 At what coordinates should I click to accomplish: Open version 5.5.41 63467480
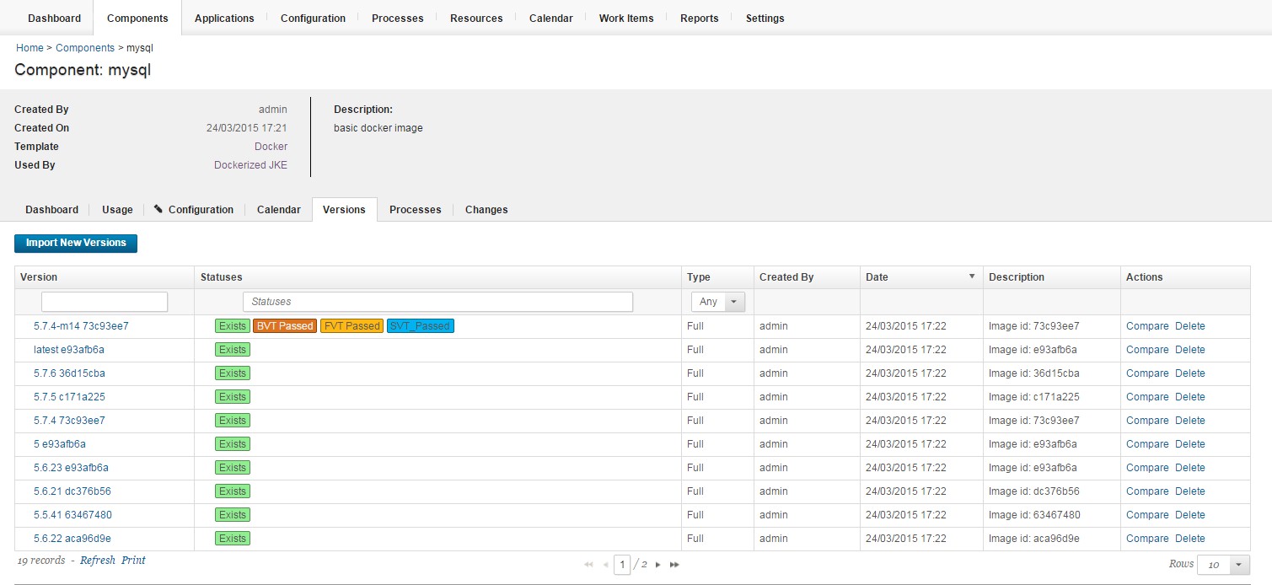click(72, 515)
